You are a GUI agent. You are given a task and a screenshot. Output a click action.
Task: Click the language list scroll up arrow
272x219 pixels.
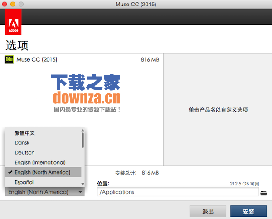pos(83,130)
